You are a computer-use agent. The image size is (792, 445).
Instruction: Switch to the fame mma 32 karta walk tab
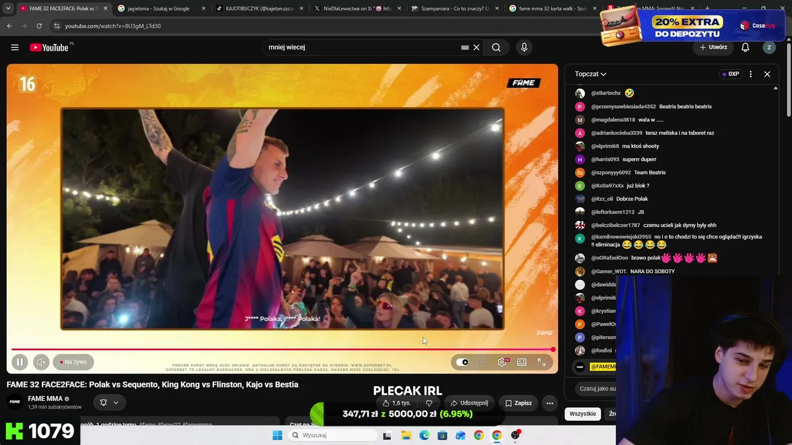[x=552, y=9]
